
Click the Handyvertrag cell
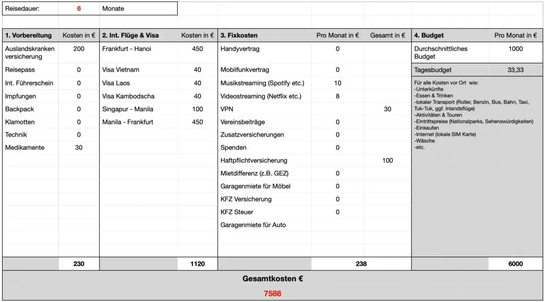(264, 52)
